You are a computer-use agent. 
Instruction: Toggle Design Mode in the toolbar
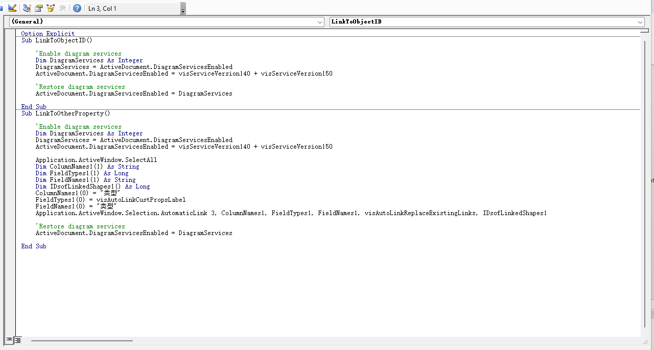[13, 8]
